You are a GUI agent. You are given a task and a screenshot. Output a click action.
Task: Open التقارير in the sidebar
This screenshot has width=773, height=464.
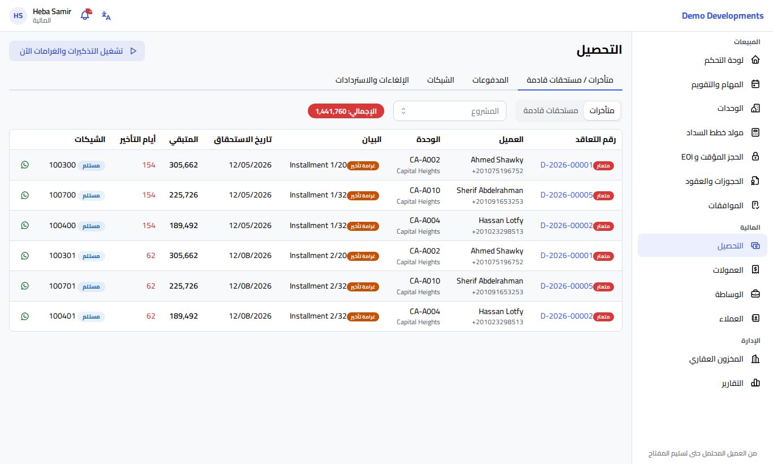(x=702, y=383)
